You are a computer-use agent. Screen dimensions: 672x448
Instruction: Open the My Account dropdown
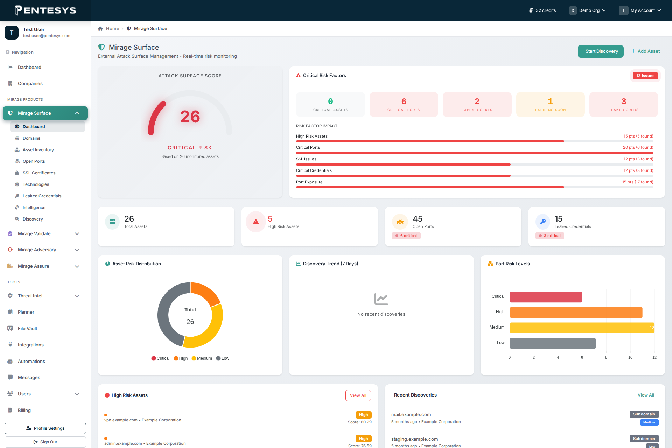[640, 10]
